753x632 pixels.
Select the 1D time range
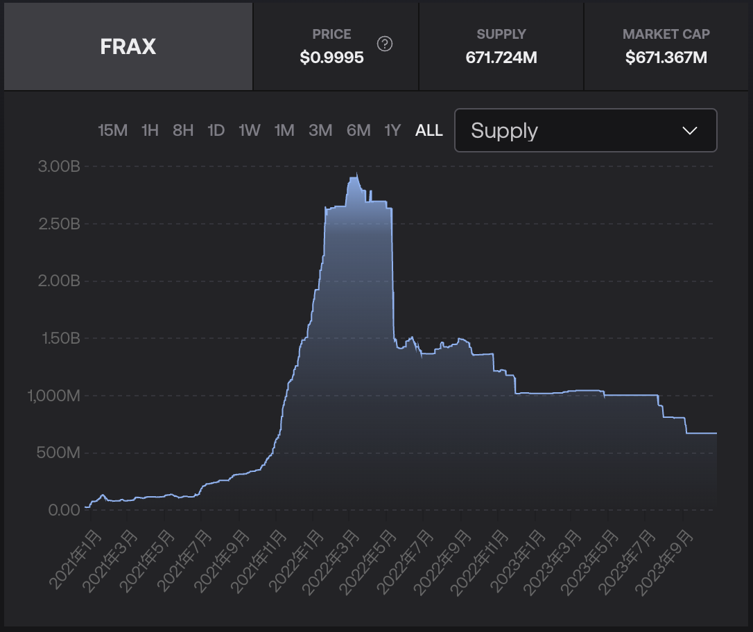tap(216, 130)
